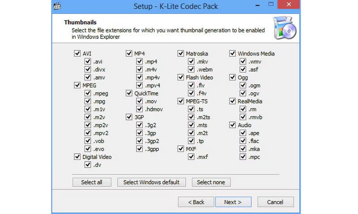The width and height of the screenshot is (358, 214).
Task: Click the codec pack disc box icon
Action: [x=284, y=28]
